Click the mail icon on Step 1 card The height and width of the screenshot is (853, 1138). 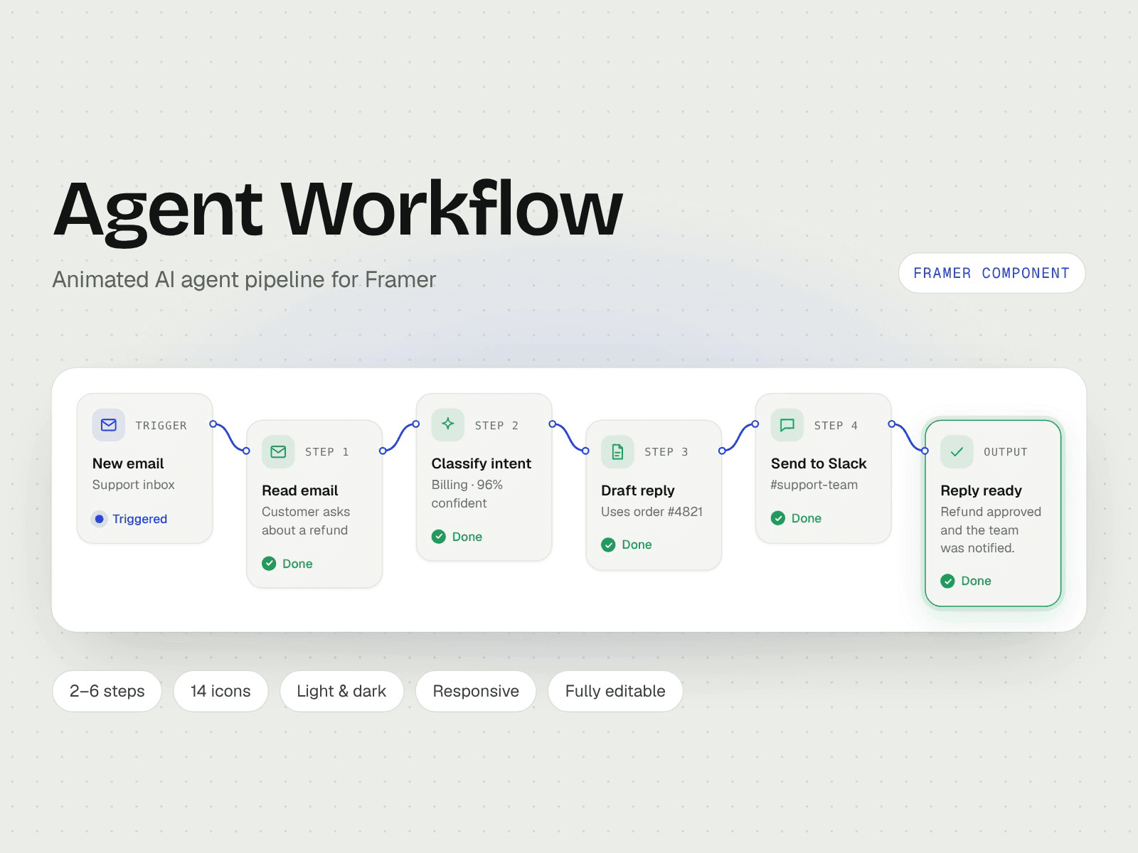[x=278, y=452]
